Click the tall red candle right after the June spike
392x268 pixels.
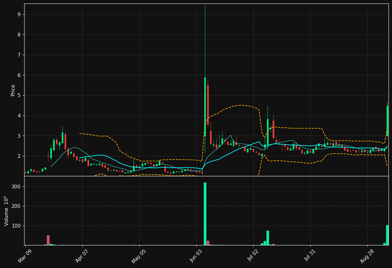point(208,105)
